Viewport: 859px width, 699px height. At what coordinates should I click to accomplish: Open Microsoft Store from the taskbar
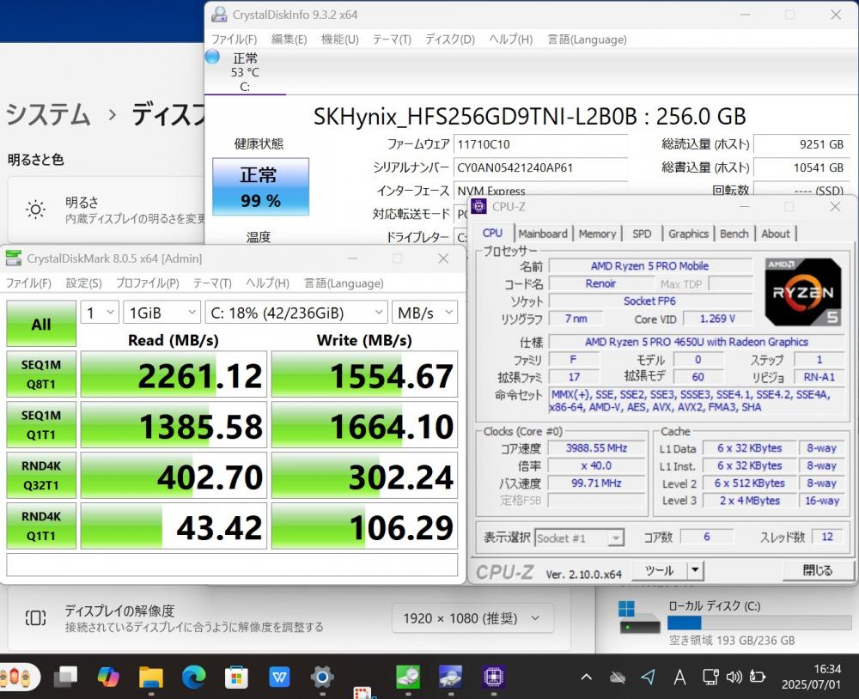pyautogui.click(x=236, y=677)
